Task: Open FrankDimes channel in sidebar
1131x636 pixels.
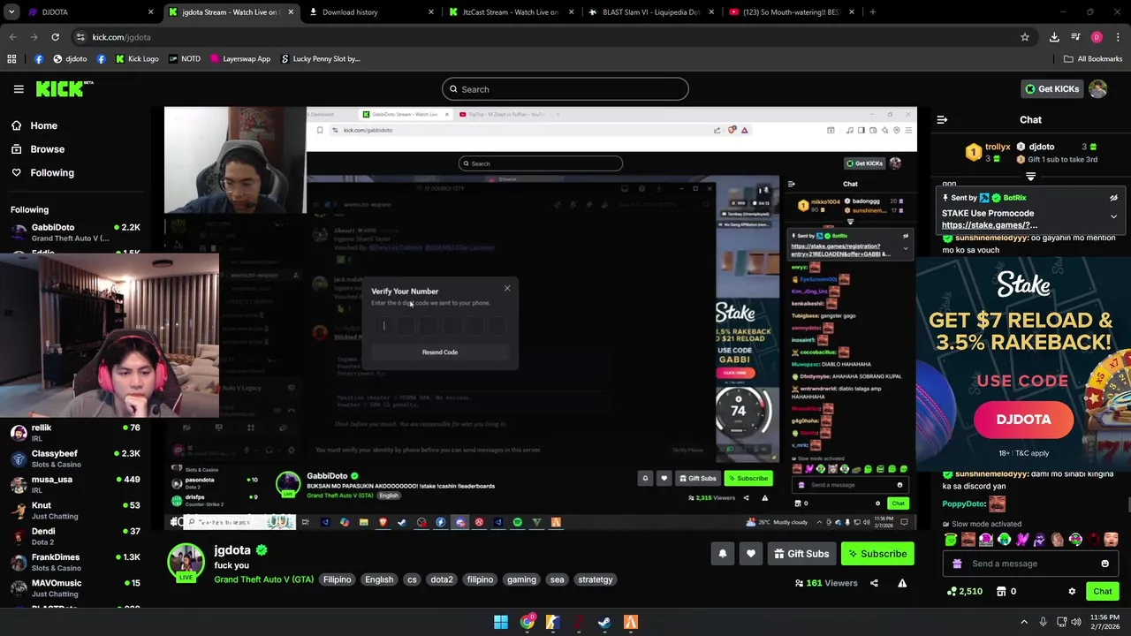Action: click(75, 562)
